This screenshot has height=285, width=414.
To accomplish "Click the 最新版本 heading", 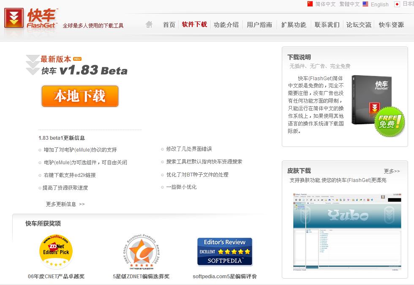I will (x=56, y=59).
